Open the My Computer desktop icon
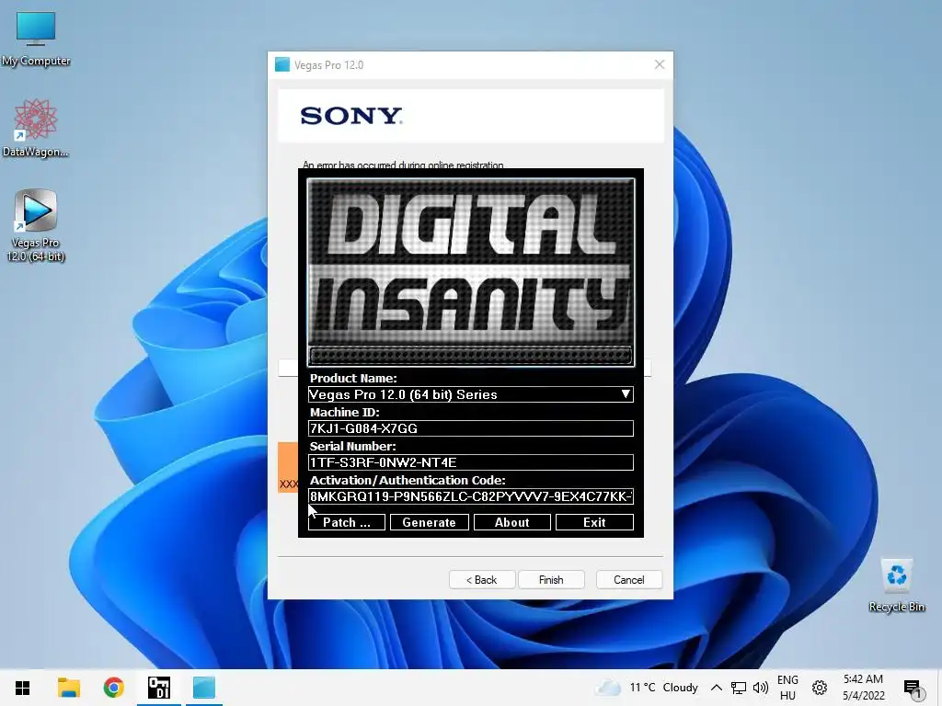The image size is (942, 706). point(36,39)
